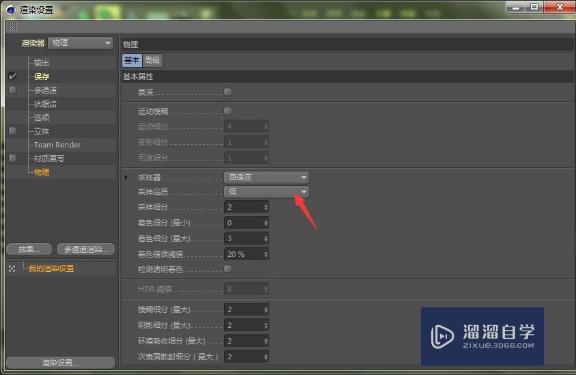Click the 采样细分 stepper arrows
The image size is (576, 375).
coord(266,207)
